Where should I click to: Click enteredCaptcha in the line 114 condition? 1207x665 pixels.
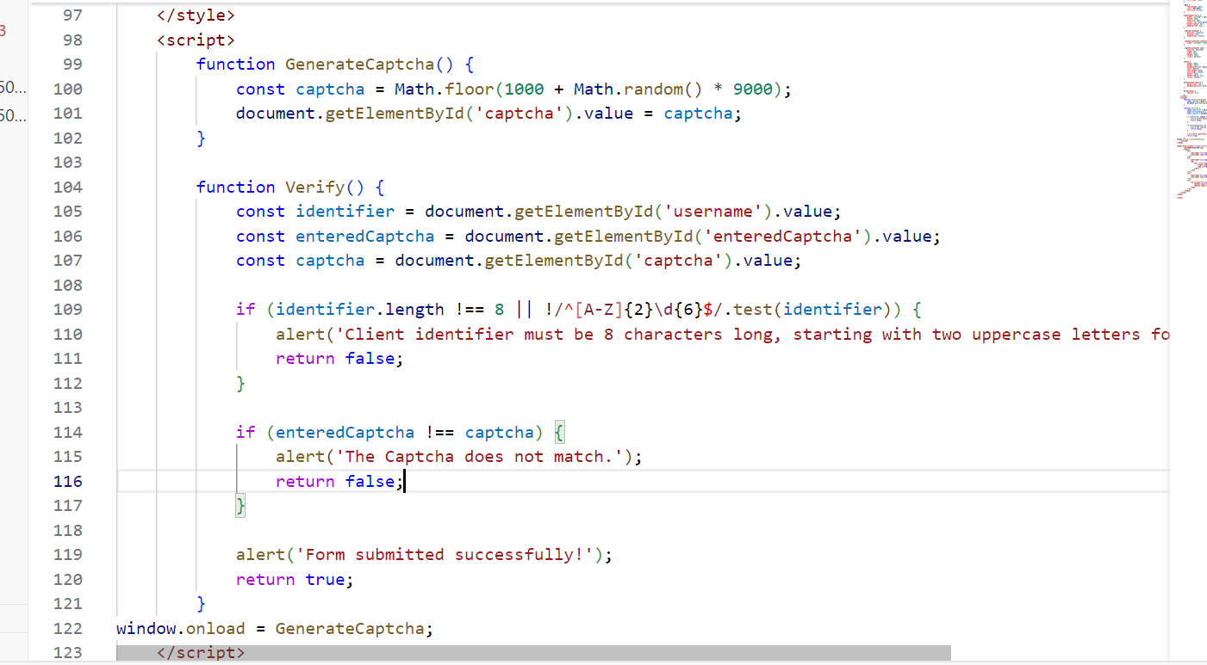pos(345,432)
